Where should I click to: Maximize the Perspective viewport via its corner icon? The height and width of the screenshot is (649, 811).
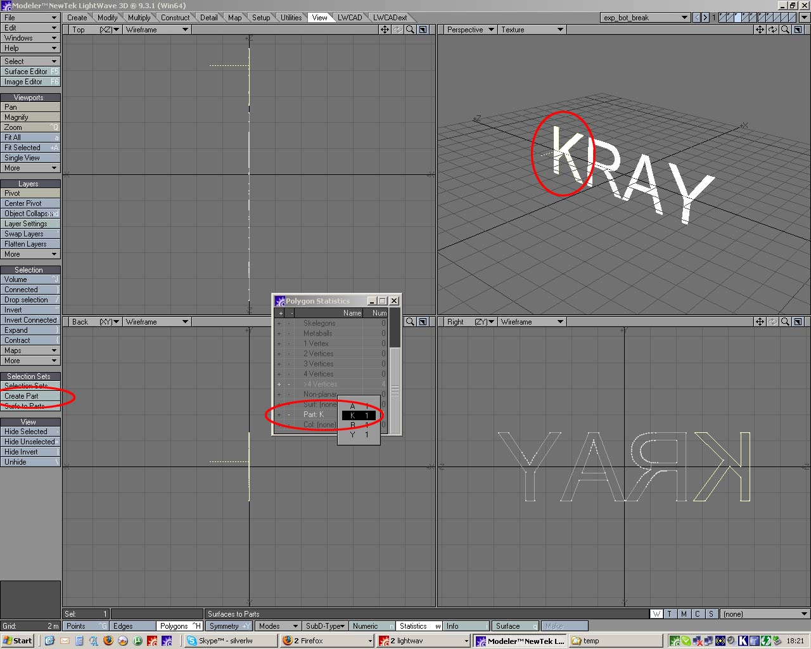click(798, 30)
